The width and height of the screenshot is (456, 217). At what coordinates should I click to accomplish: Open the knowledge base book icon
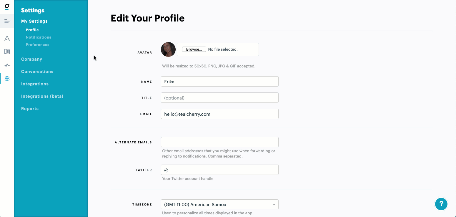tap(7, 52)
